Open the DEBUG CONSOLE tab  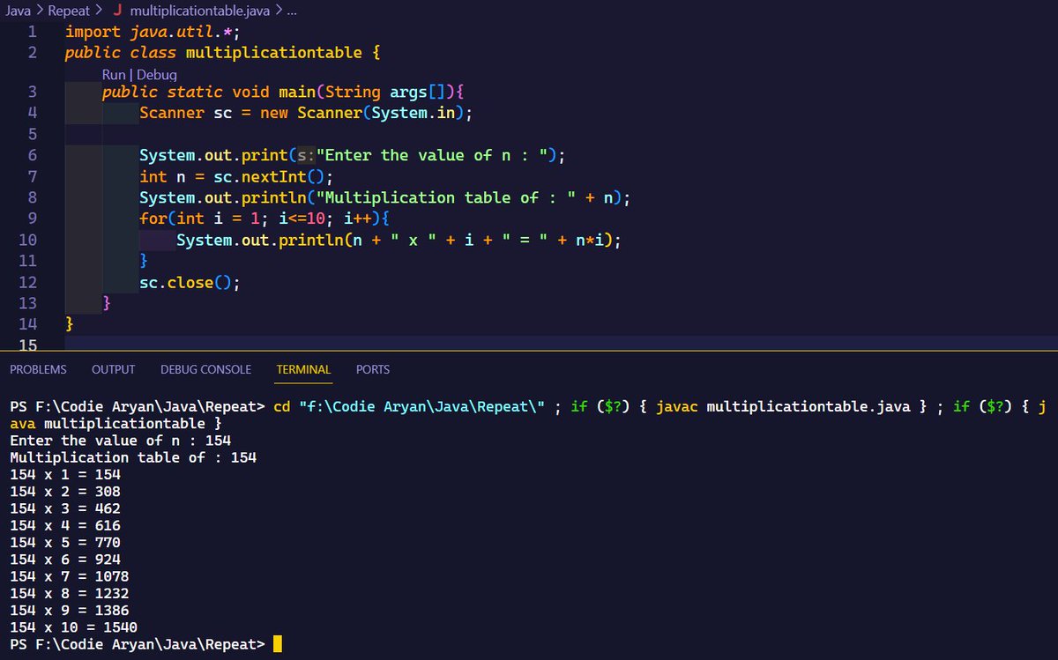[205, 369]
